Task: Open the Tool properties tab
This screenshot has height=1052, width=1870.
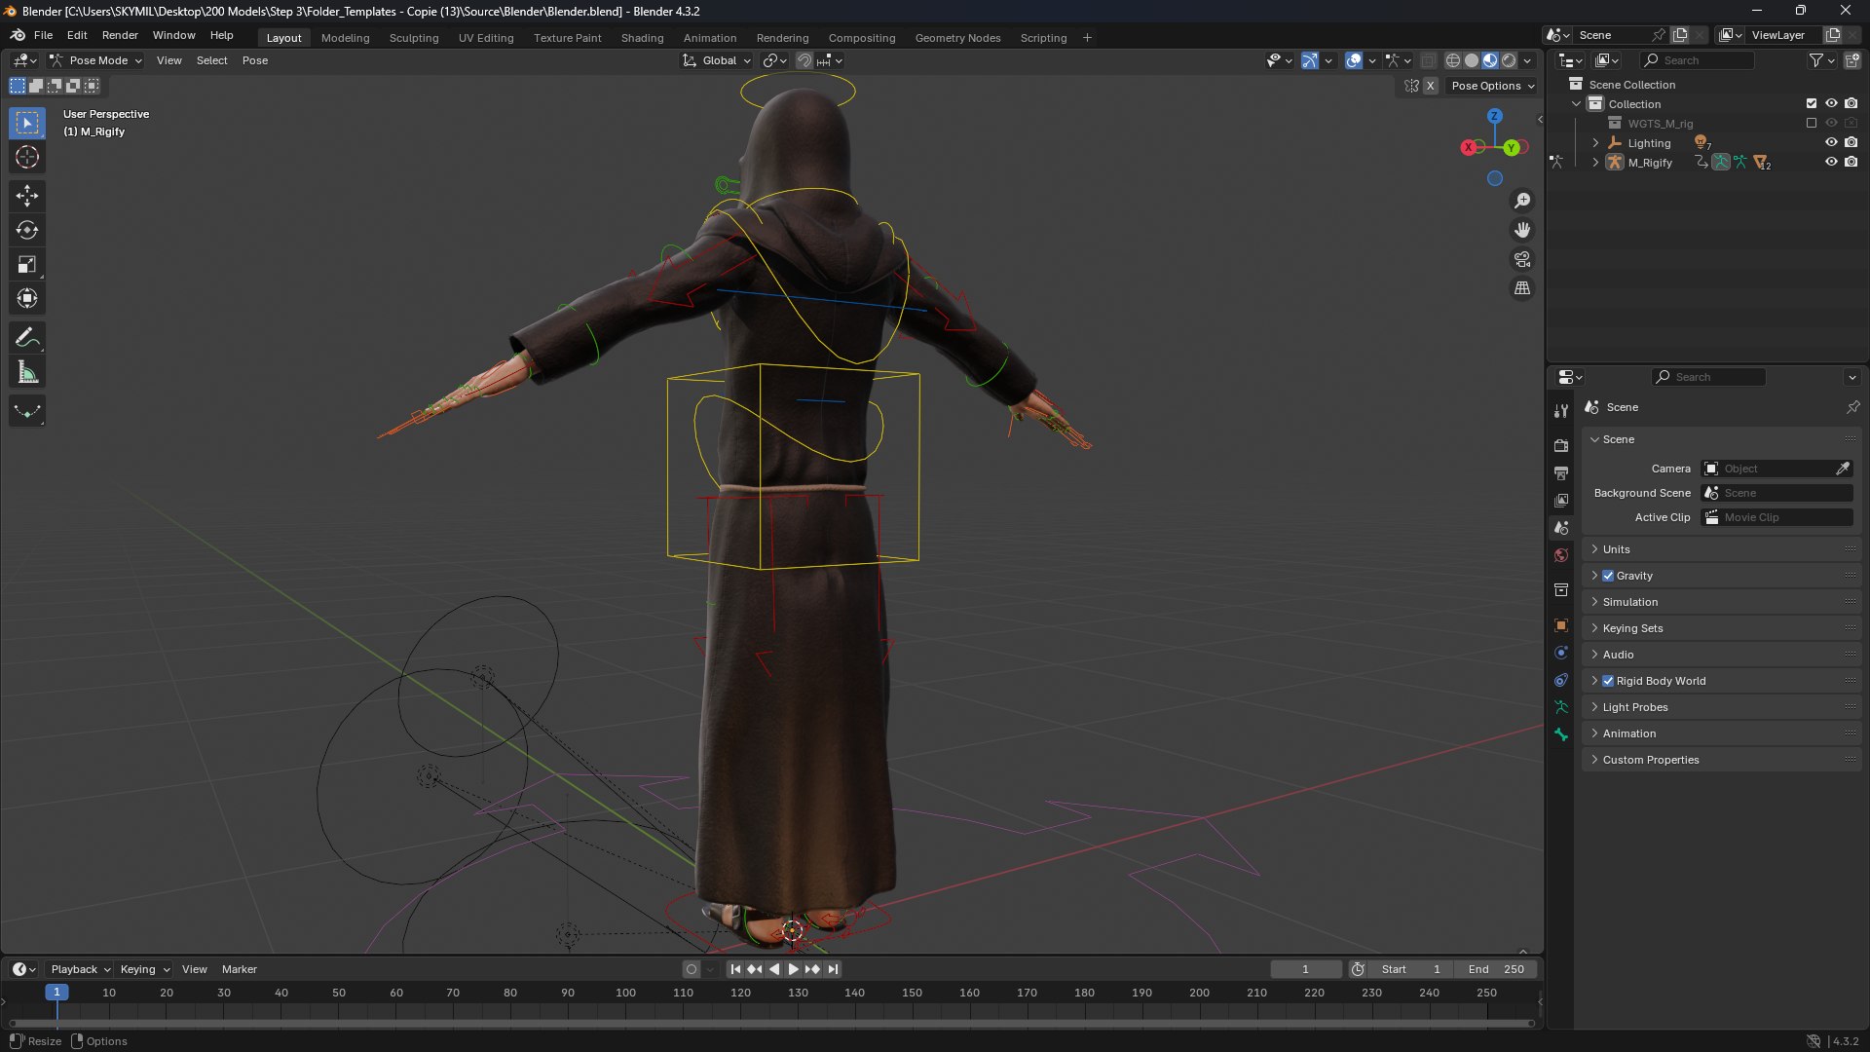Action: point(1561,411)
